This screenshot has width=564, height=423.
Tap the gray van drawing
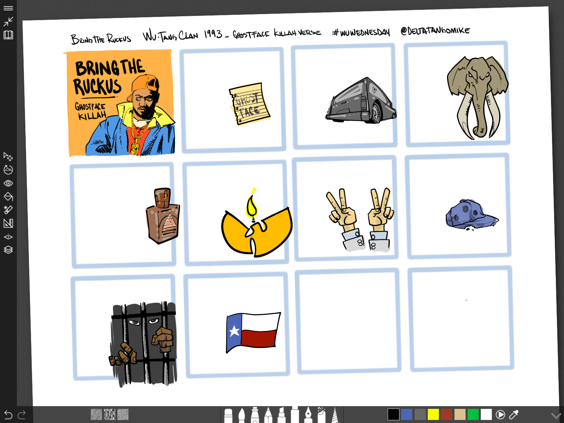click(361, 101)
